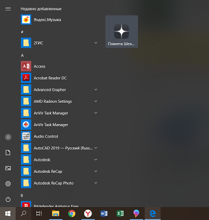This screenshot has height=220, width=209.
Task: Click the # section header
Action: tap(22, 32)
